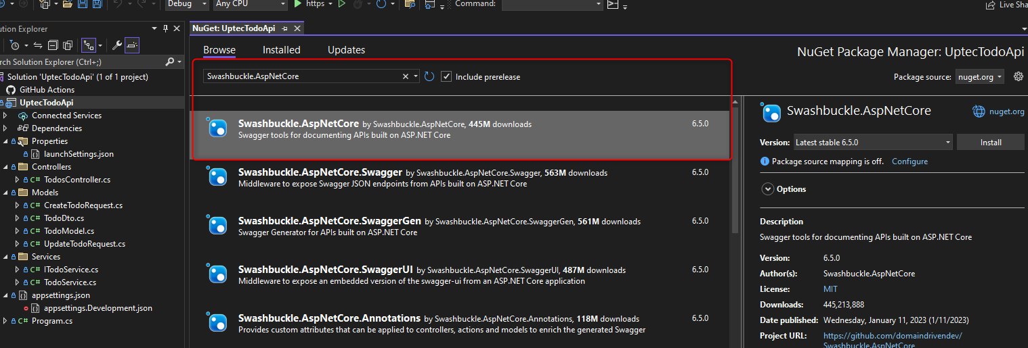Click Sync with Active Document icon
This screenshot has height=348, width=1028.
tap(38, 45)
